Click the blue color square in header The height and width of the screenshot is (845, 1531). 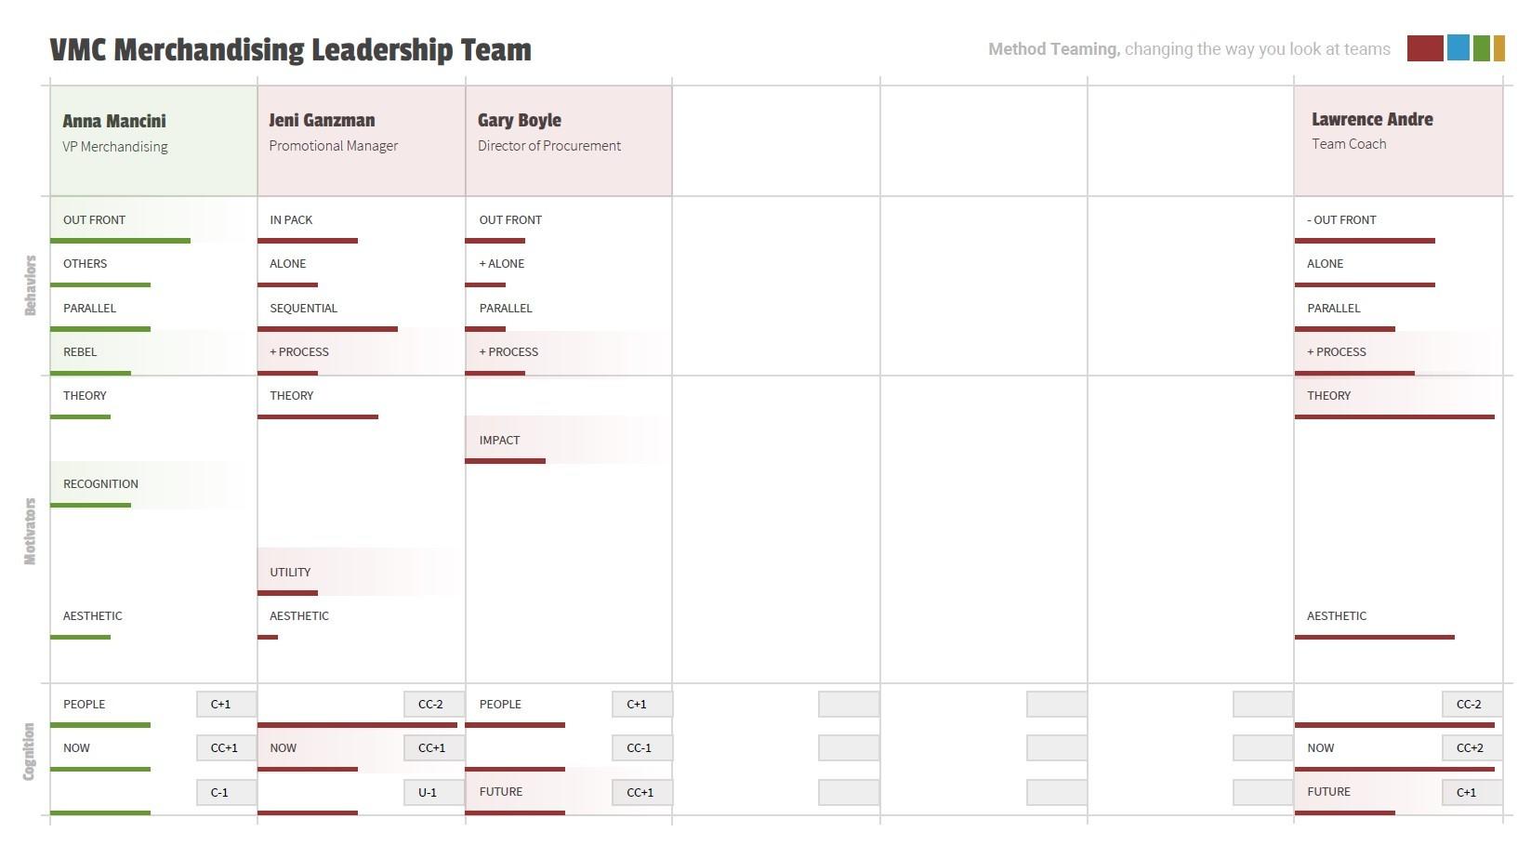(1458, 48)
